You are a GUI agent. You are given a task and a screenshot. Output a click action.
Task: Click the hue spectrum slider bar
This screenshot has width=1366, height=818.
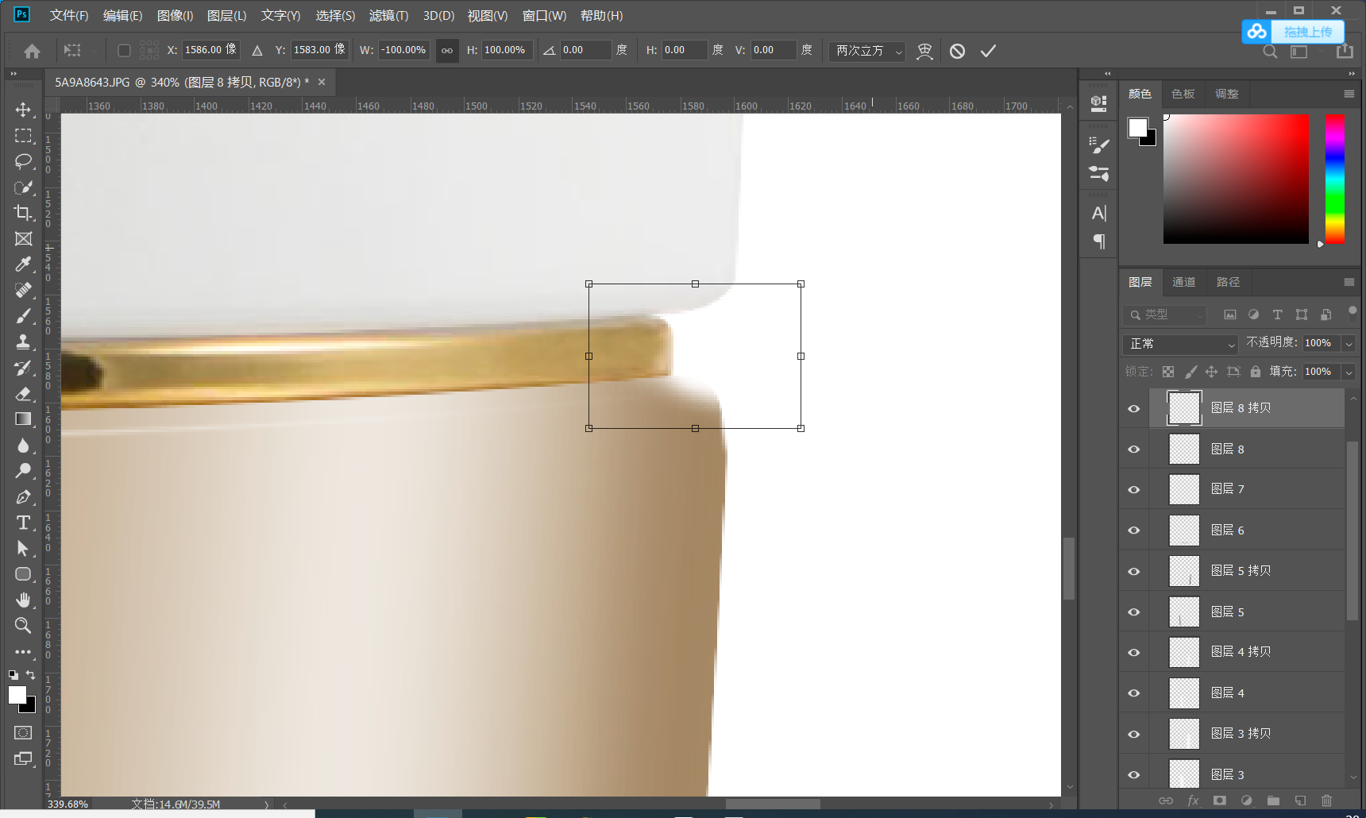pos(1335,179)
